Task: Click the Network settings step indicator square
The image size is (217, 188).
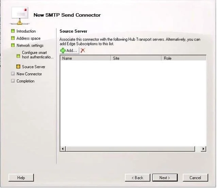Action: coord(13,45)
